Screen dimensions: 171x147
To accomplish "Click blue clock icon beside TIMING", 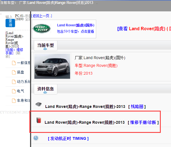I will (36, 138).
